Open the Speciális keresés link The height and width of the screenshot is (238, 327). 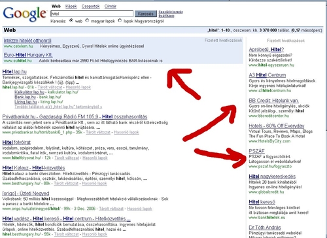(171, 12)
